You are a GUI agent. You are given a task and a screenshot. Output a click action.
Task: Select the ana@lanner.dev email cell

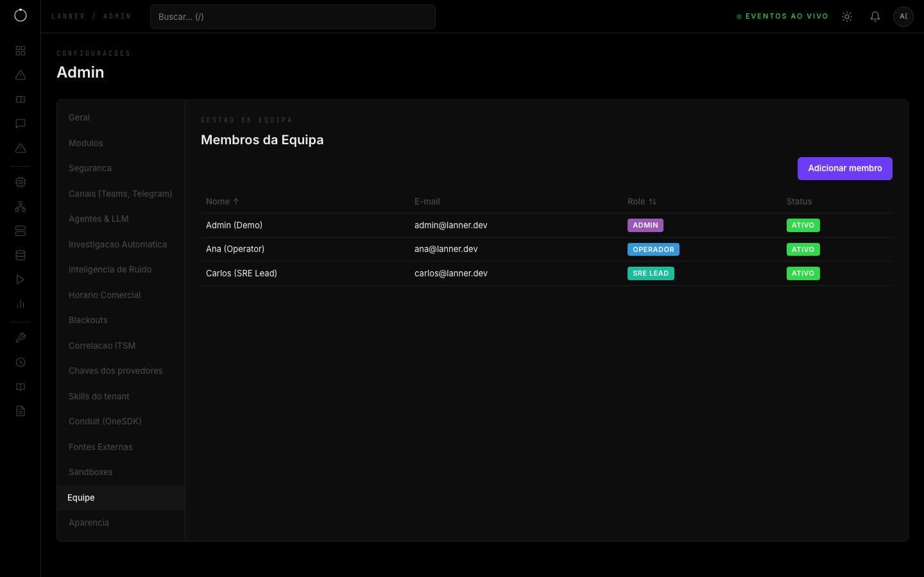coord(446,249)
